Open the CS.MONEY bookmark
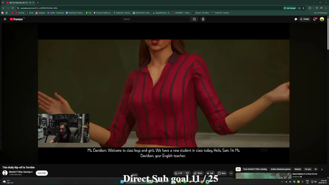Viewport: 329px width, 185px height. click(x=181, y=13)
